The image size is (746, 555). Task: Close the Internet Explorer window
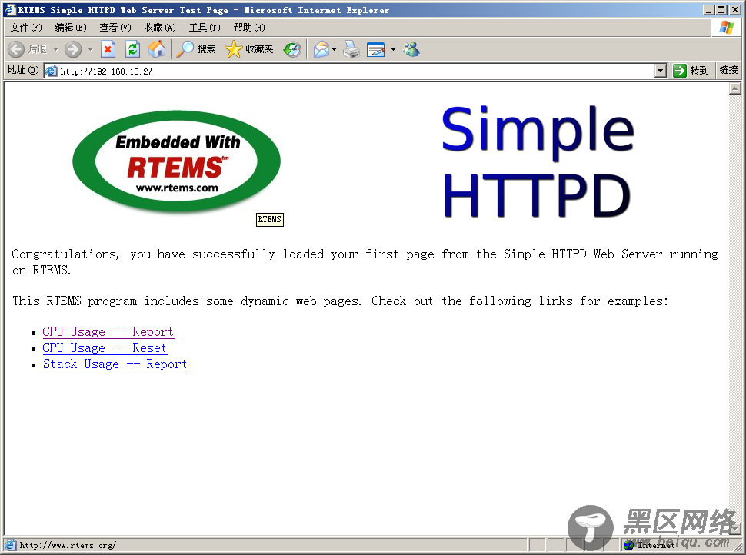[734, 9]
